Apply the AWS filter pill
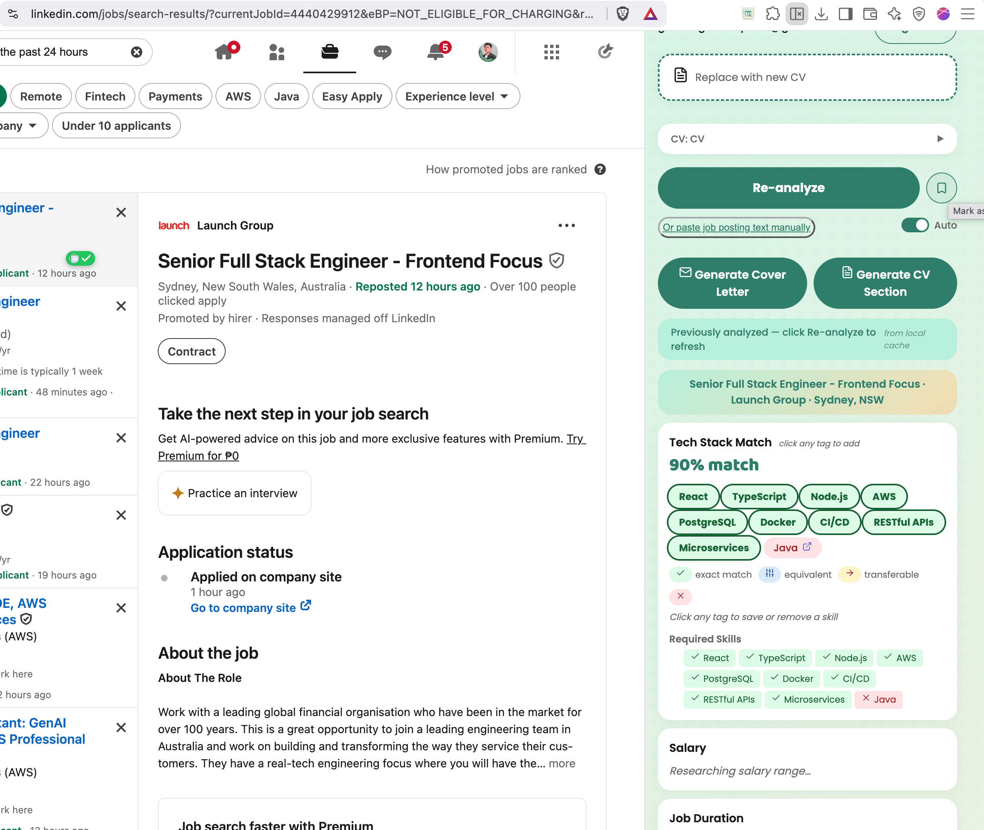This screenshot has height=830, width=984. (x=238, y=96)
